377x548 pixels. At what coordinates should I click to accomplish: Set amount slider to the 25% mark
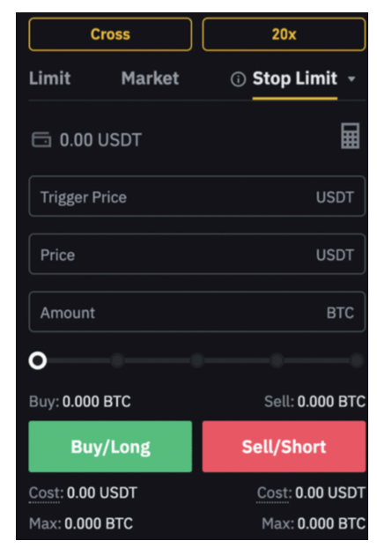[x=117, y=360]
